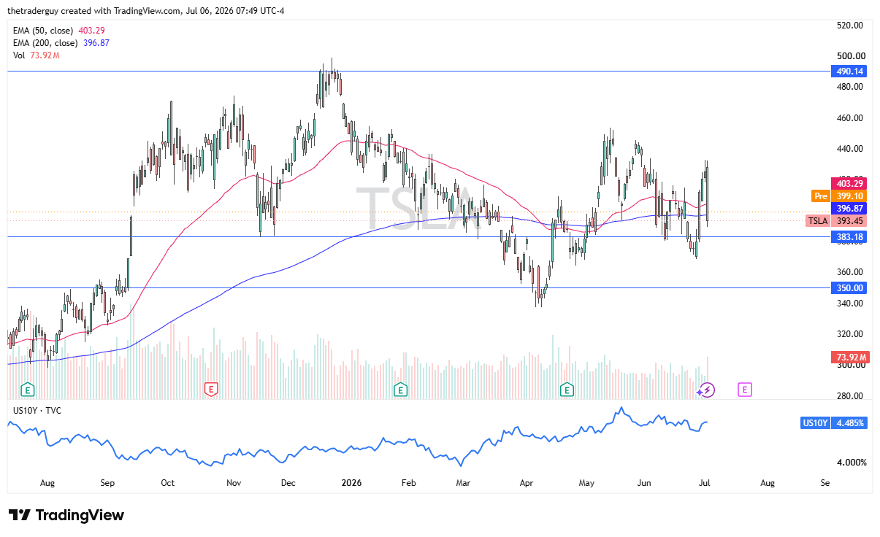The height and width of the screenshot is (537, 880).
Task: Click the Sep label on the time axis
Action: tap(107, 483)
